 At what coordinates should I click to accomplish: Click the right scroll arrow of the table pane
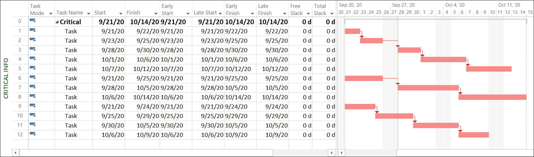[332, 153]
